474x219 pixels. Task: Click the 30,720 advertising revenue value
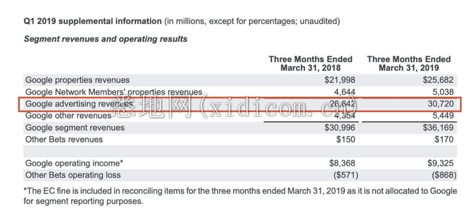point(441,104)
